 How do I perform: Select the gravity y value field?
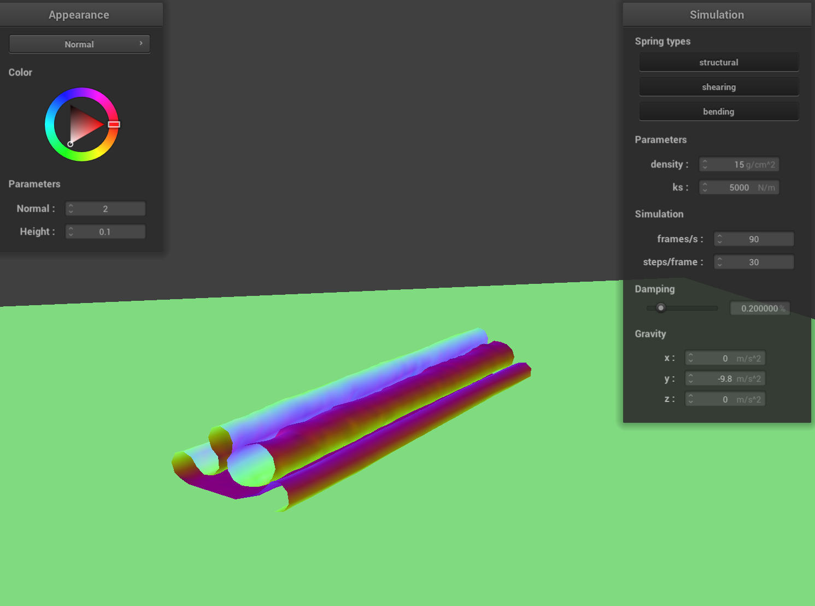click(725, 378)
